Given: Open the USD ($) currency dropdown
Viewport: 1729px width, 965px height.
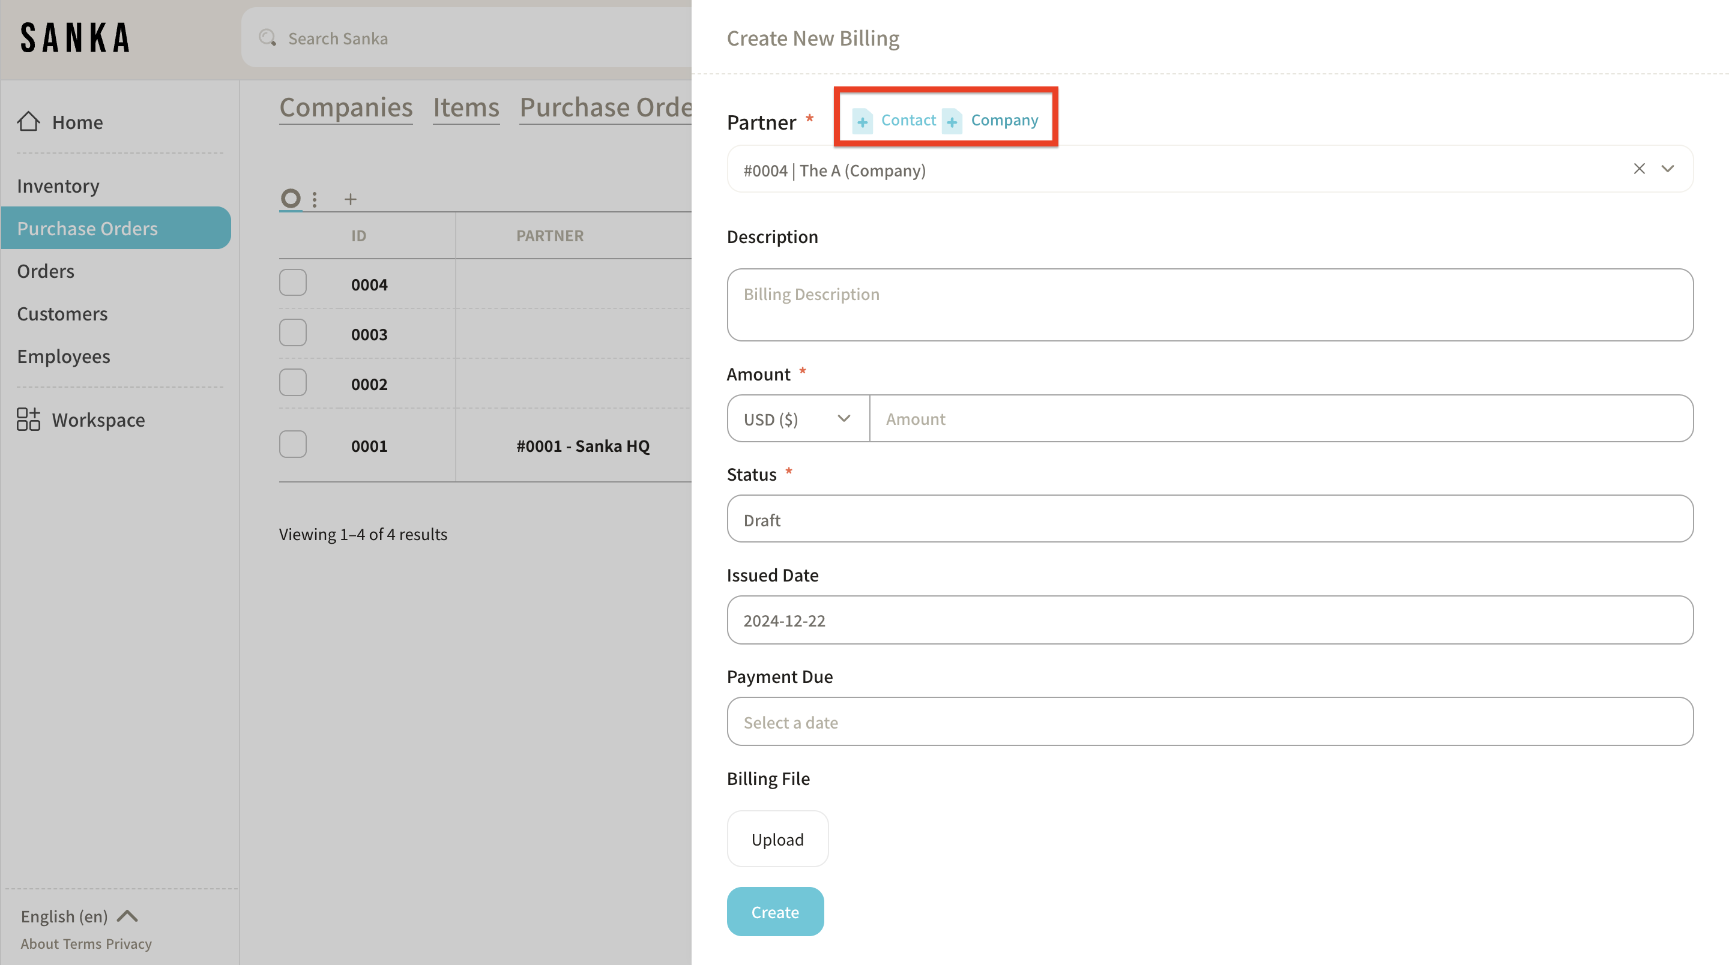Looking at the screenshot, I should click(797, 419).
